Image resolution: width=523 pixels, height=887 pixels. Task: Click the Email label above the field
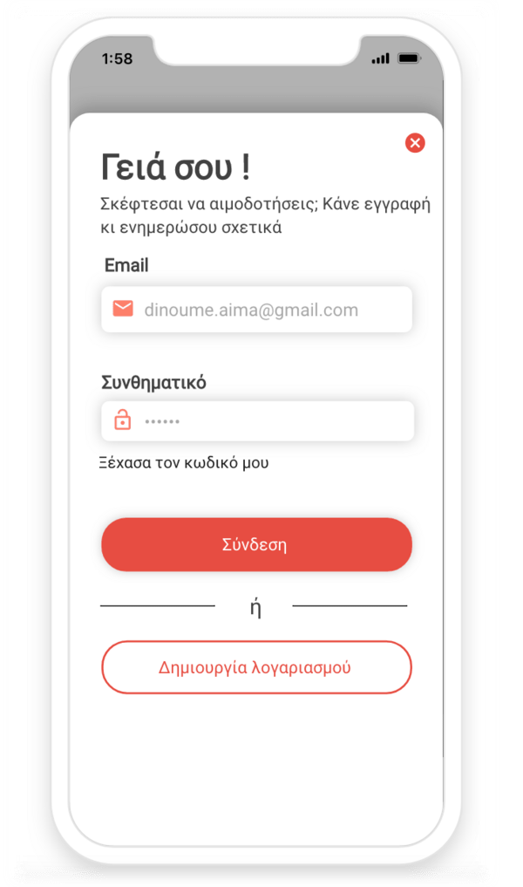[126, 265]
